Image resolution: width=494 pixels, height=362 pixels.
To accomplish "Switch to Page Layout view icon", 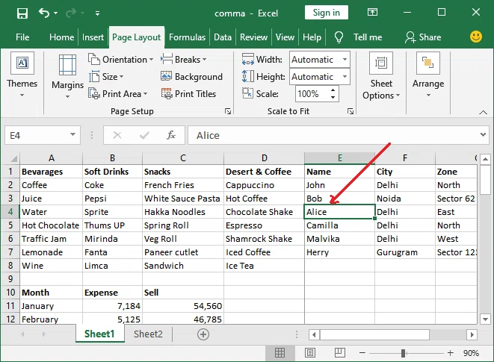I will click(310, 353).
